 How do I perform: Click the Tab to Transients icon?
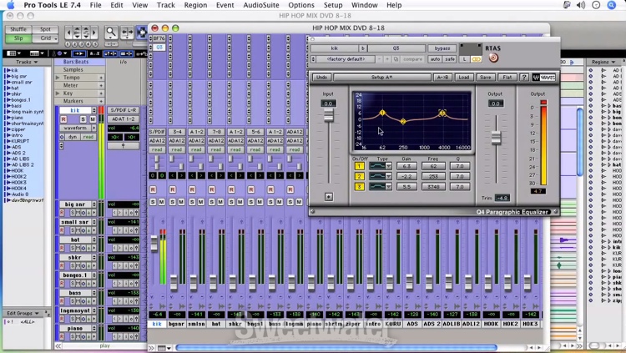tap(78, 53)
